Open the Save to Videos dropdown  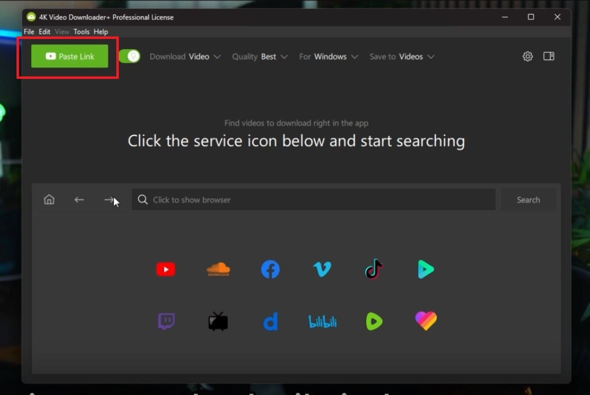(402, 56)
